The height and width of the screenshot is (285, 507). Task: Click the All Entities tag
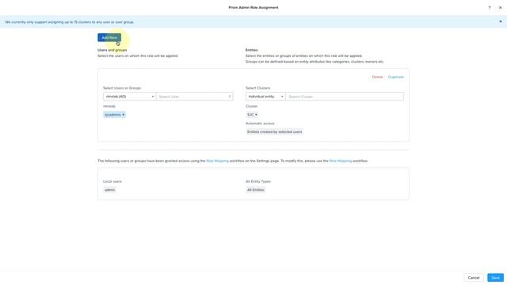point(256,190)
